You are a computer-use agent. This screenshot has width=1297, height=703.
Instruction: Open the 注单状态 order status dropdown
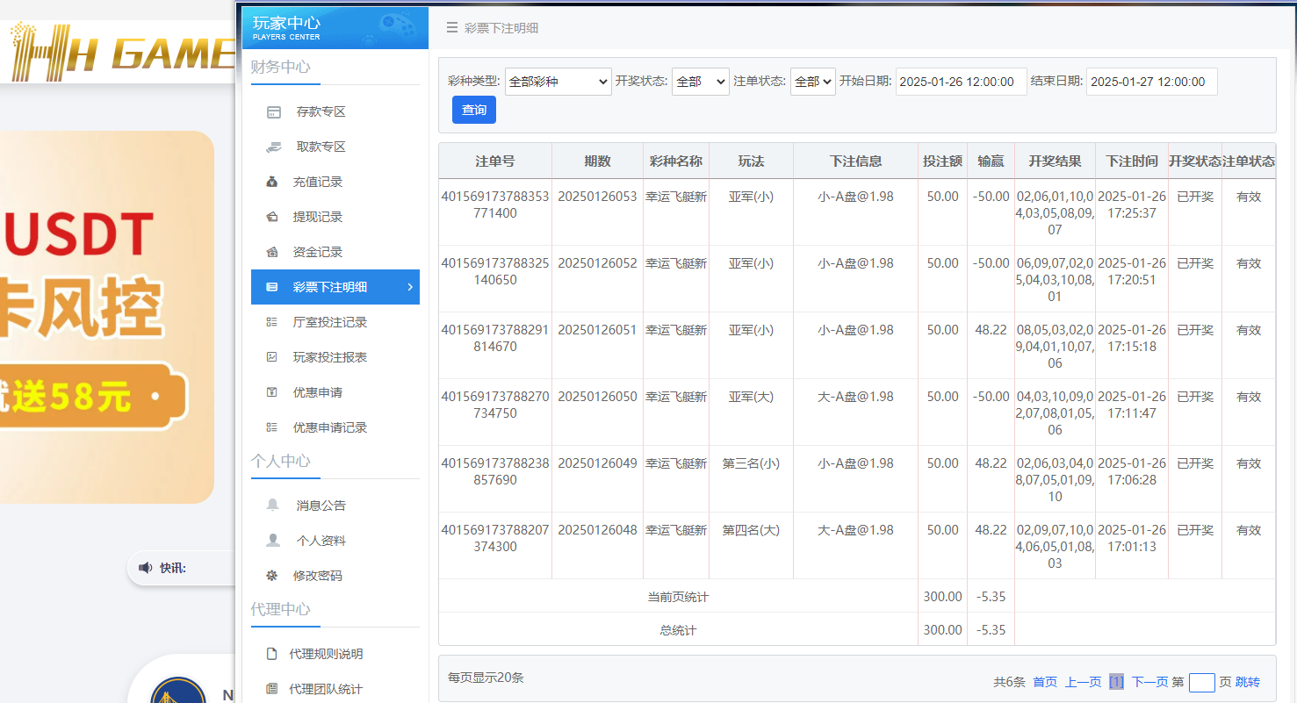(812, 81)
